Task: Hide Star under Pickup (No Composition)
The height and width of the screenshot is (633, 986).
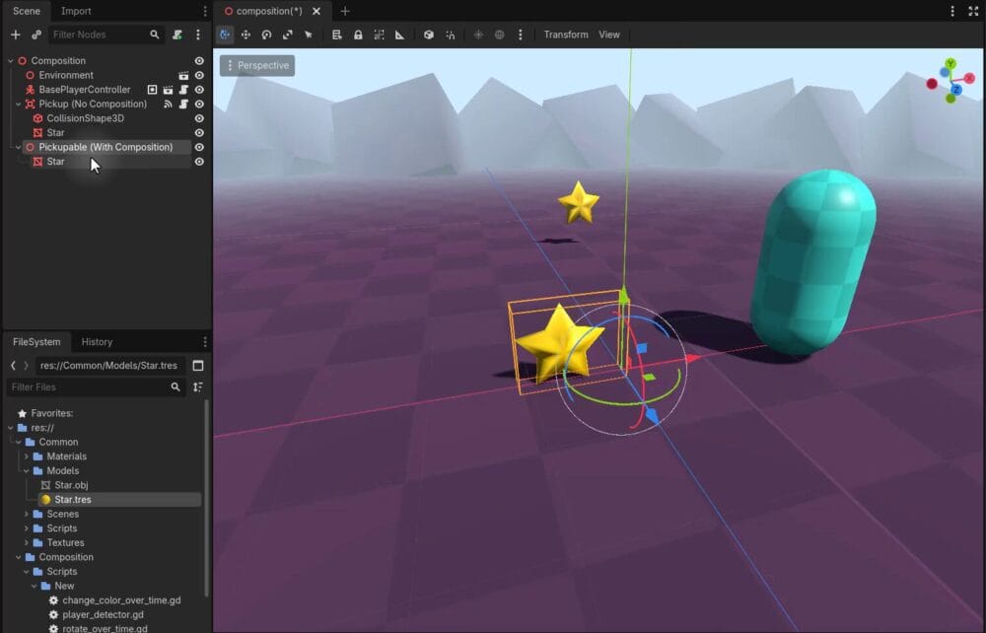Action: (x=199, y=133)
